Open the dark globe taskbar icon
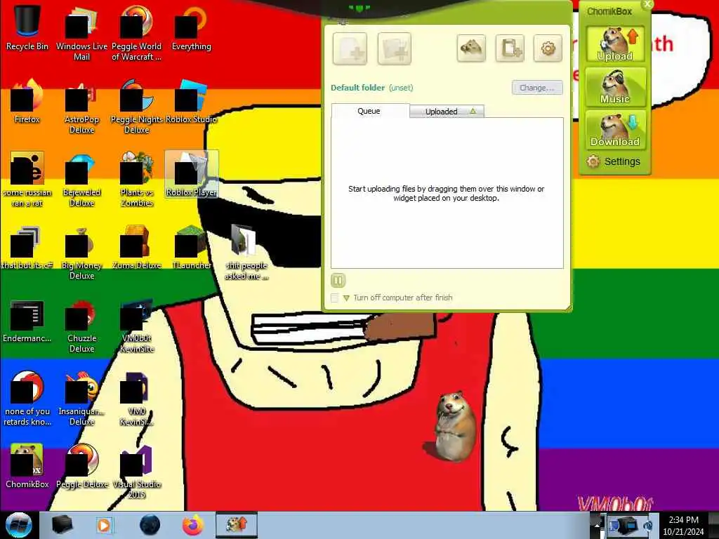This screenshot has height=539, width=719. coord(150,525)
